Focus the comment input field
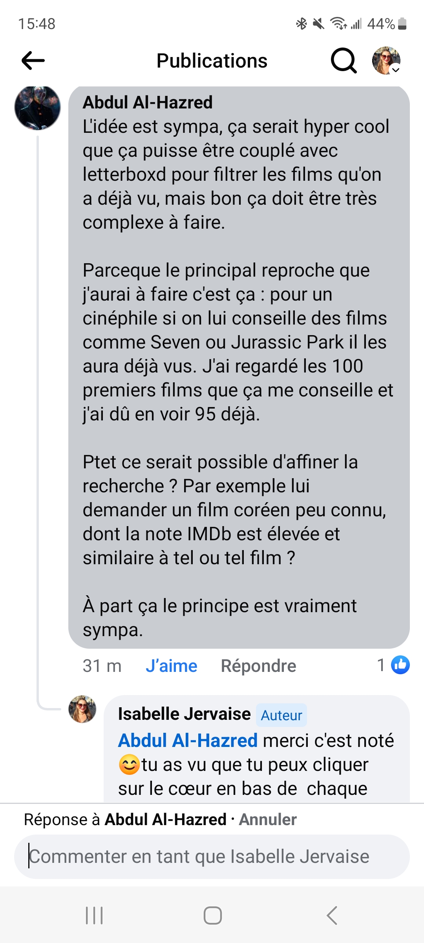Image resolution: width=424 pixels, height=943 pixels. 212,857
